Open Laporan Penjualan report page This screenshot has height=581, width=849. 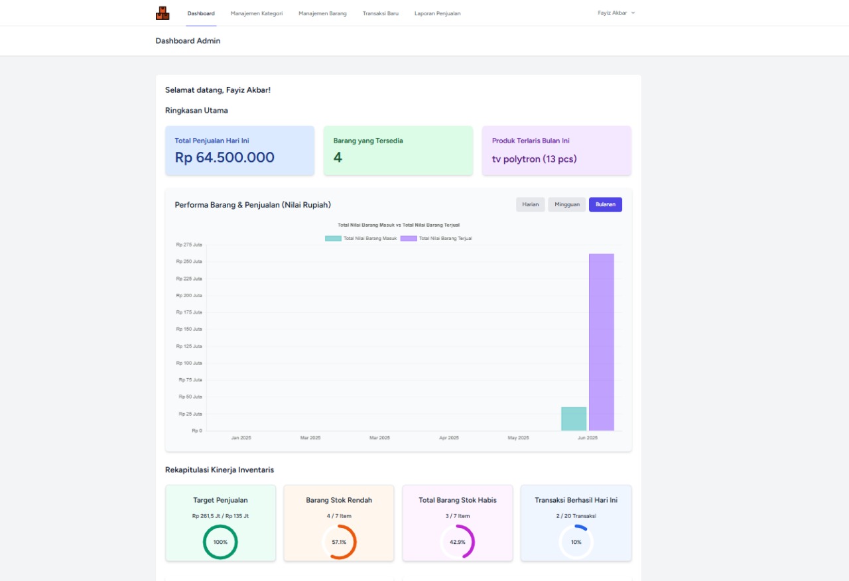(x=437, y=13)
